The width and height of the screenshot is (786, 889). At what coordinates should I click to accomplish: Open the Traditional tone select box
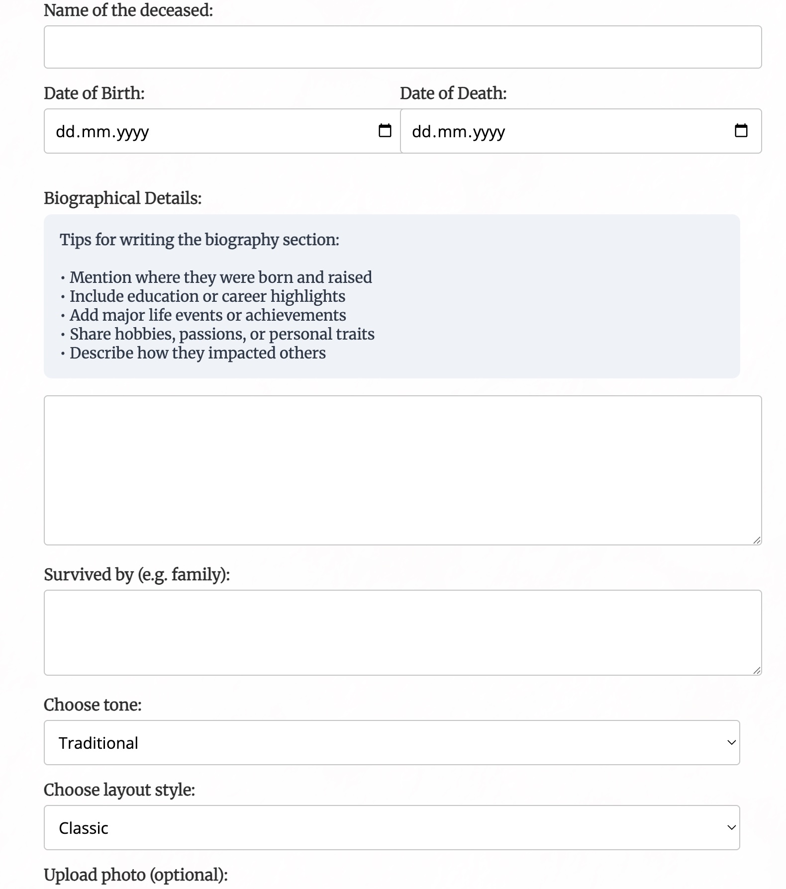pos(392,742)
